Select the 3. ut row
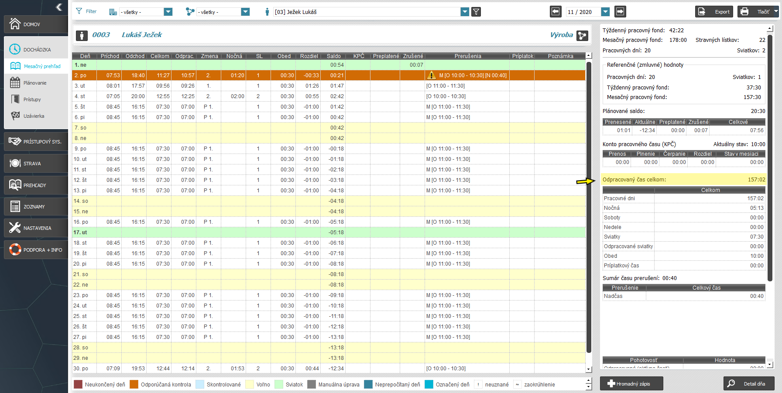The width and height of the screenshot is (782, 393). (x=329, y=86)
